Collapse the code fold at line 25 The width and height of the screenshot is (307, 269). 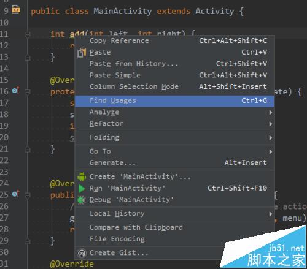27,195
